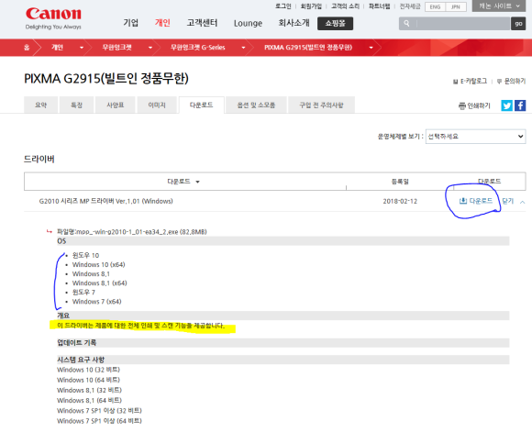
Task: Switch language with JPN button
Action: tap(456, 6)
